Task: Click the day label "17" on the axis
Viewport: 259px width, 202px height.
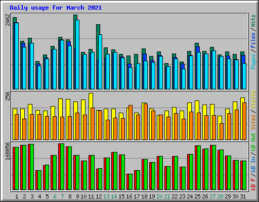Action: click(x=137, y=196)
